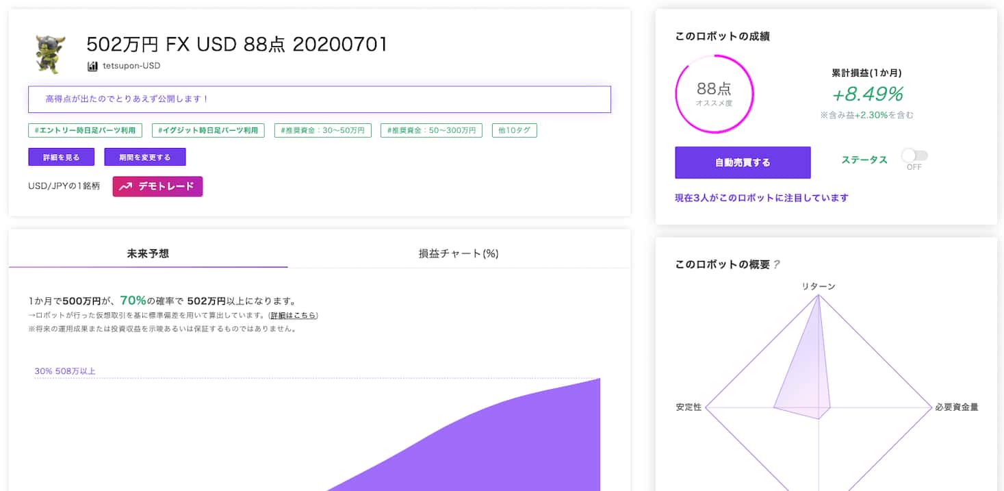This screenshot has width=1004, height=491.
Task: Expand the 他10タグ tag list
Action: 514,130
